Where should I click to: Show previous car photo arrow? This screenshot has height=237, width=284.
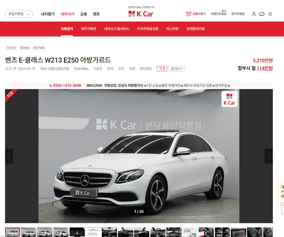point(9,156)
